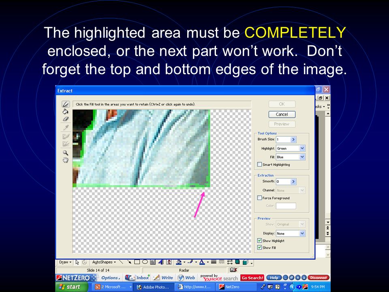Click the Smooth value input field

(x=283, y=182)
